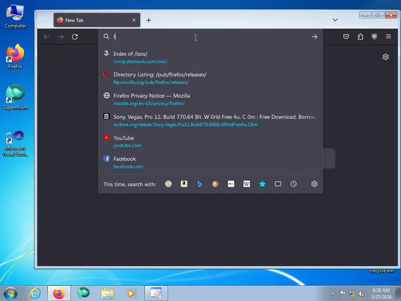Click into the address bar text field
Screen dimensions: 401x301
pyautogui.click(x=210, y=36)
